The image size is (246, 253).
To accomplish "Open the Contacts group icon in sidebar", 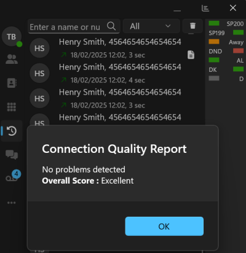I will click(x=12, y=60).
